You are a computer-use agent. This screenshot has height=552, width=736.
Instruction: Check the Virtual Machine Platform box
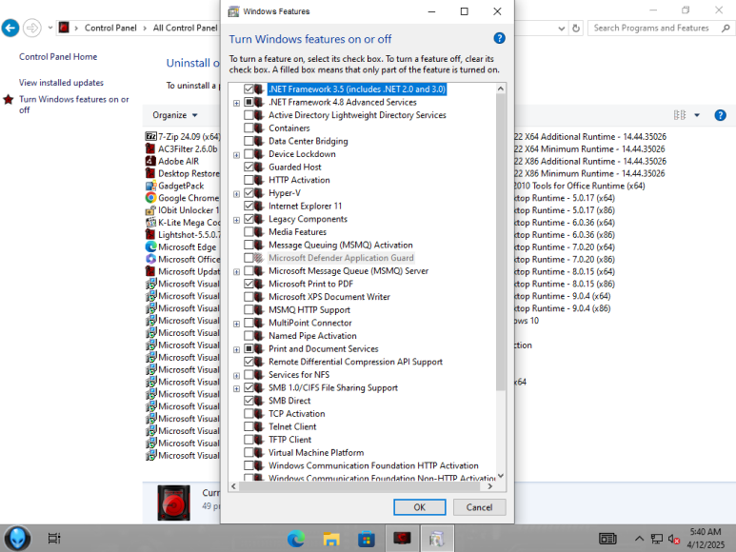tap(249, 453)
